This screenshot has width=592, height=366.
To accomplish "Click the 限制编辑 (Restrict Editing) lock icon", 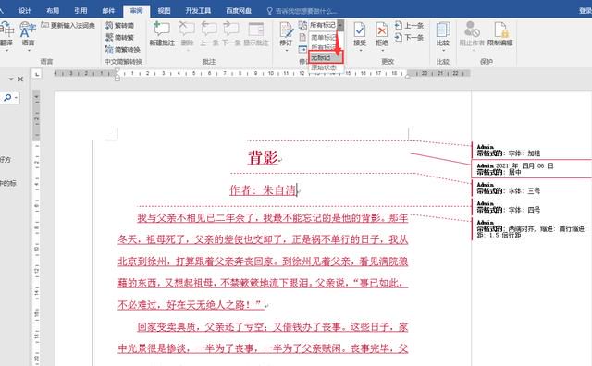I will pyautogui.click(x=500, y=30).
